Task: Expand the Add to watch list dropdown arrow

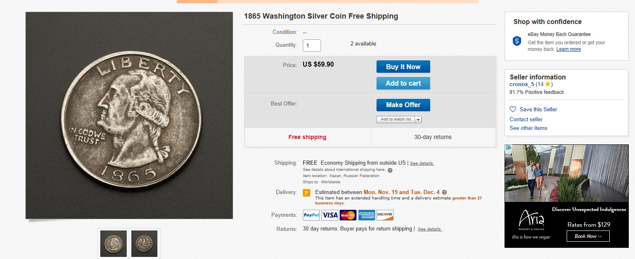Action: pyautogui.click(x=418, y=120)
